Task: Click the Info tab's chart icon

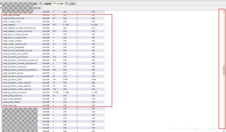Action: 55,3
